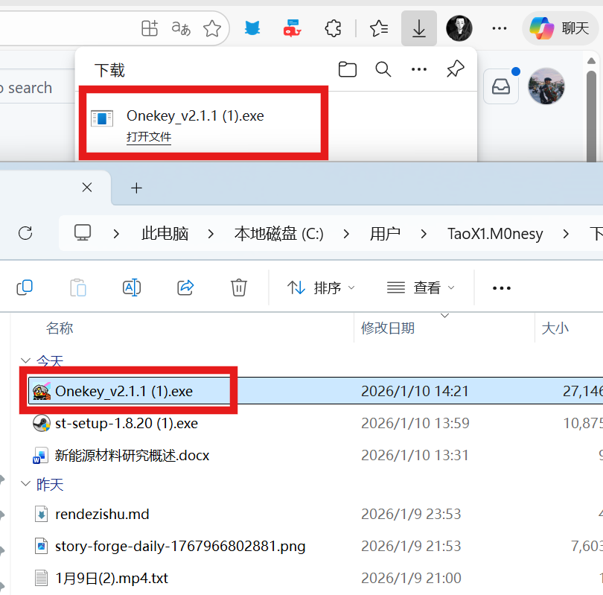This screenshot has height=595, width=603.
Task: Click the Edge downloads toolbar icon
Action: (419, 29)
